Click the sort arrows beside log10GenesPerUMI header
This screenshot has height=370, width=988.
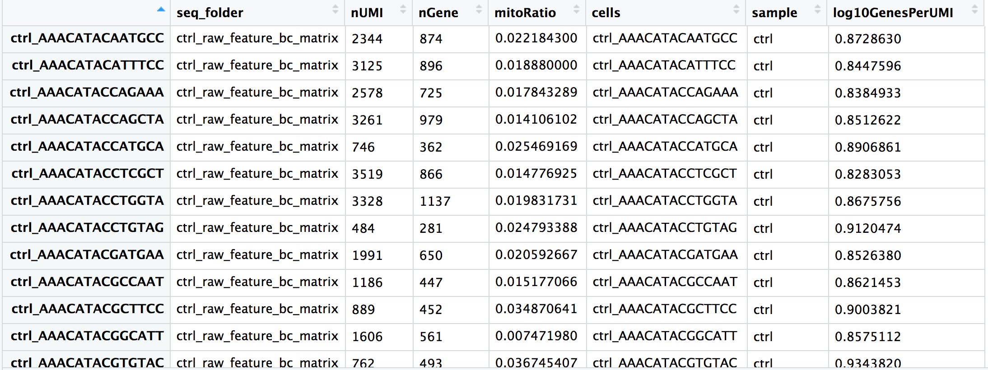[x=974, y=9]
